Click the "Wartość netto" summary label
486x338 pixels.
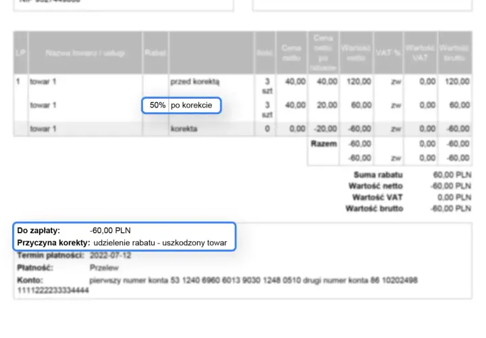click(x=376, y=186)
